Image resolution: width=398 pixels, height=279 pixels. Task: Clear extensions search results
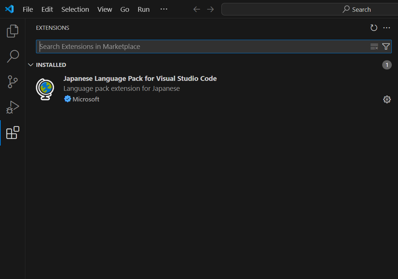[374, 46]
